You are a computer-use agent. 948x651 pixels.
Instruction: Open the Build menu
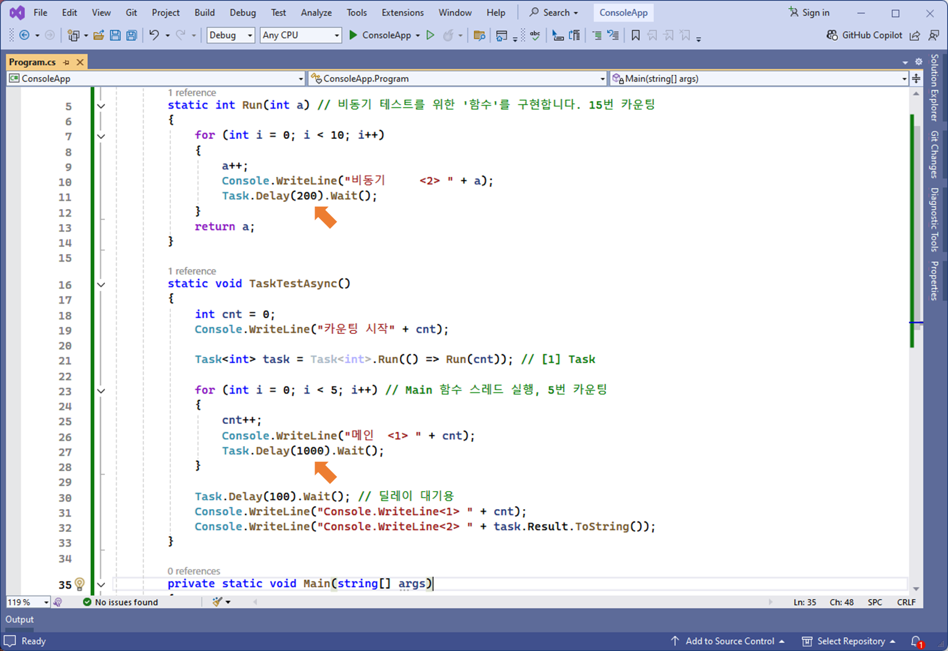[204, 12]
